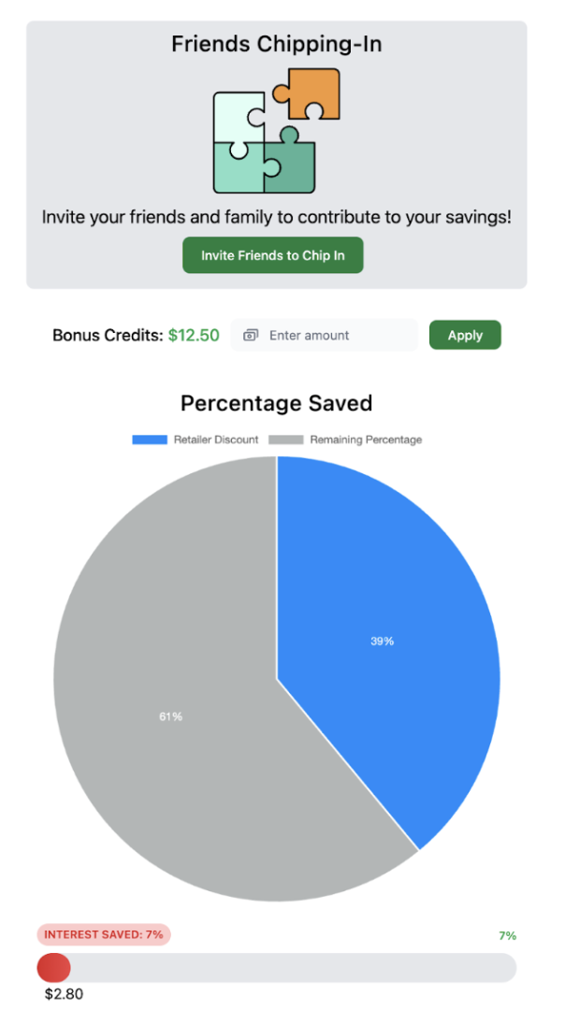Click the Apply button for bonus credits
The image size is (565, 1025).
pyautogui.click(x=465, y=334)
